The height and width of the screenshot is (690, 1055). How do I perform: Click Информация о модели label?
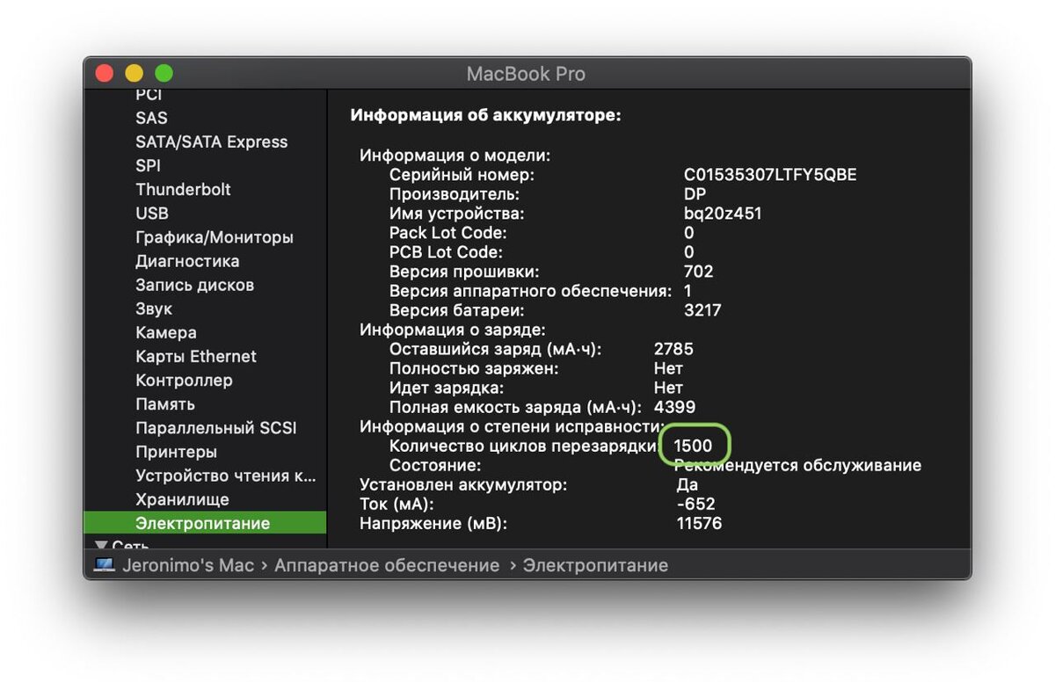click(x=455, y=156)
